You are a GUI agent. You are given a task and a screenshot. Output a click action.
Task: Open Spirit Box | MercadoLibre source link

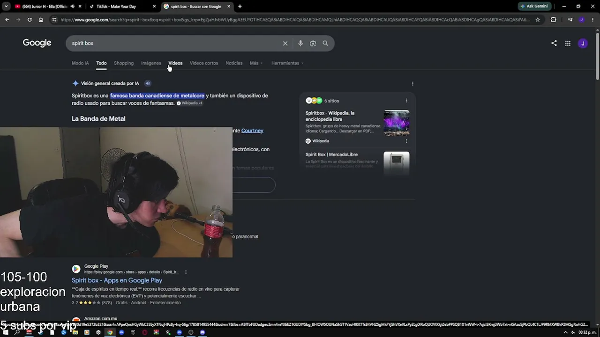point(331,154)
